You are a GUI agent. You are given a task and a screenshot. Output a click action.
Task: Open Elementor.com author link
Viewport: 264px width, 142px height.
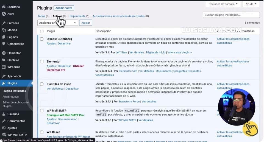click(x=128, y=71)
